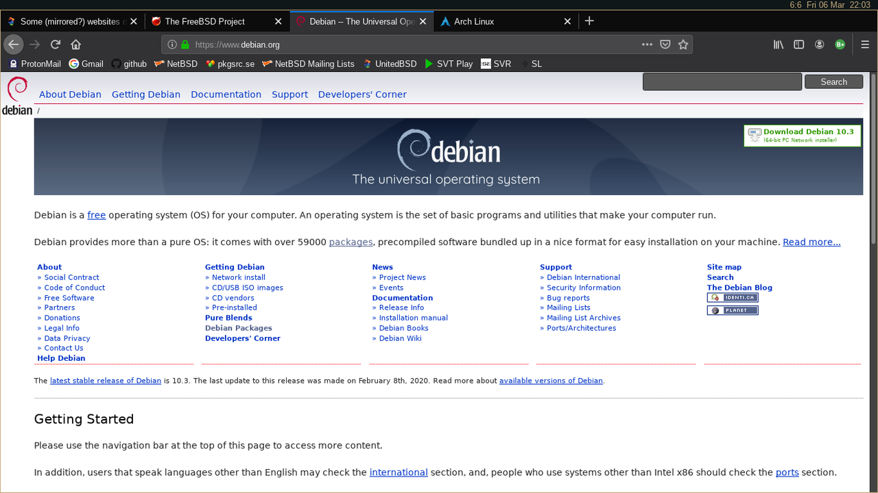Open the Network install link
Screen dimensions: 878x493
(238, 277)
